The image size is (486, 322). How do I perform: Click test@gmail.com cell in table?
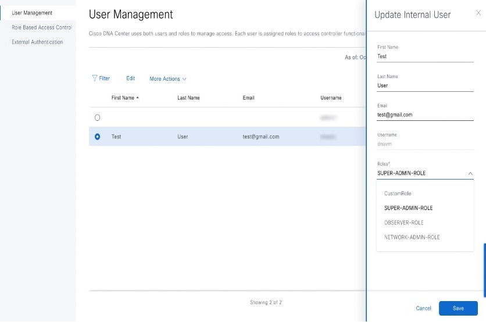pos(260,137)
